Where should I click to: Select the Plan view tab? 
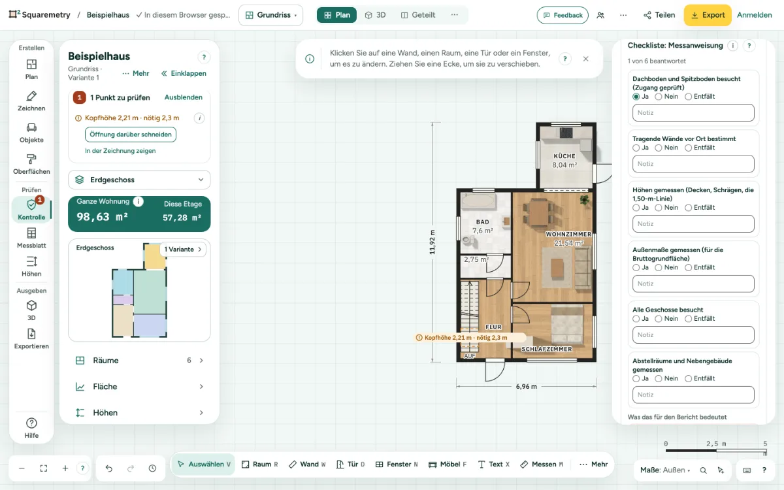[x=337, y=15]
